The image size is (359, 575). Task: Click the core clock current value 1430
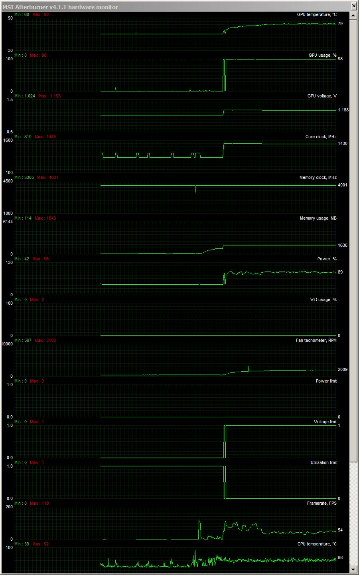point(342,143)
